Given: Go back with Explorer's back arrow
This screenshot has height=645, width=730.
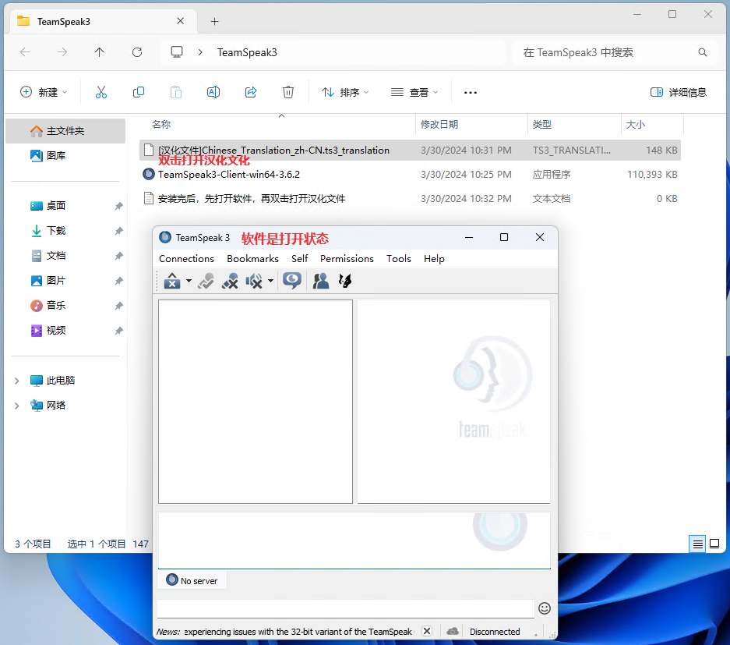Looking at the screenshot, I should pyautogui.click(x=25, y=52).
